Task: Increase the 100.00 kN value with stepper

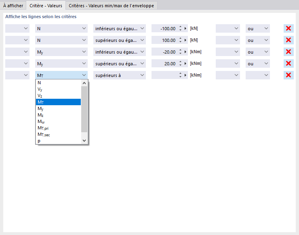Action: point(180,39)
